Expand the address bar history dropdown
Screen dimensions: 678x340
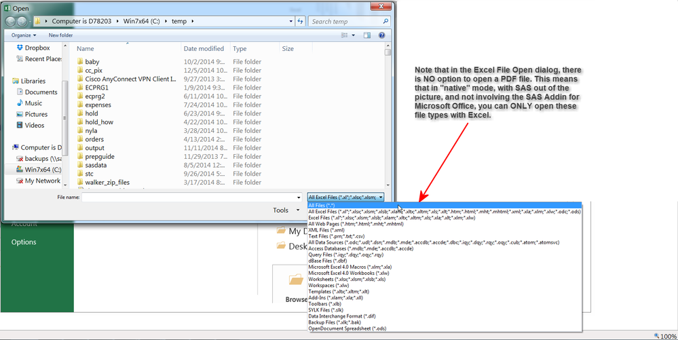291,21
